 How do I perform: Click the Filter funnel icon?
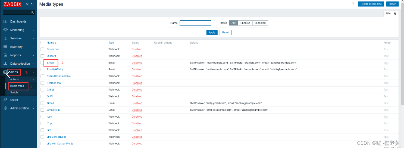point(395,13)
